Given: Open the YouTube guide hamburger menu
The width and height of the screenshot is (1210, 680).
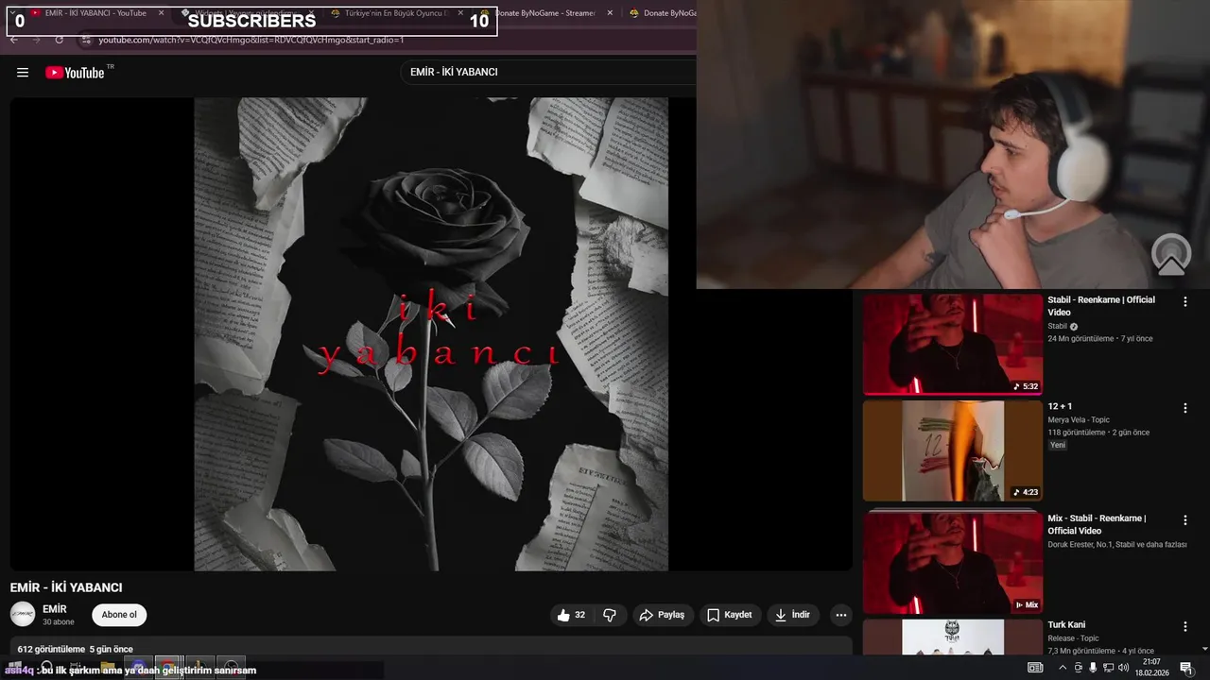Looking at the screenshot, I should click(23, 73).
